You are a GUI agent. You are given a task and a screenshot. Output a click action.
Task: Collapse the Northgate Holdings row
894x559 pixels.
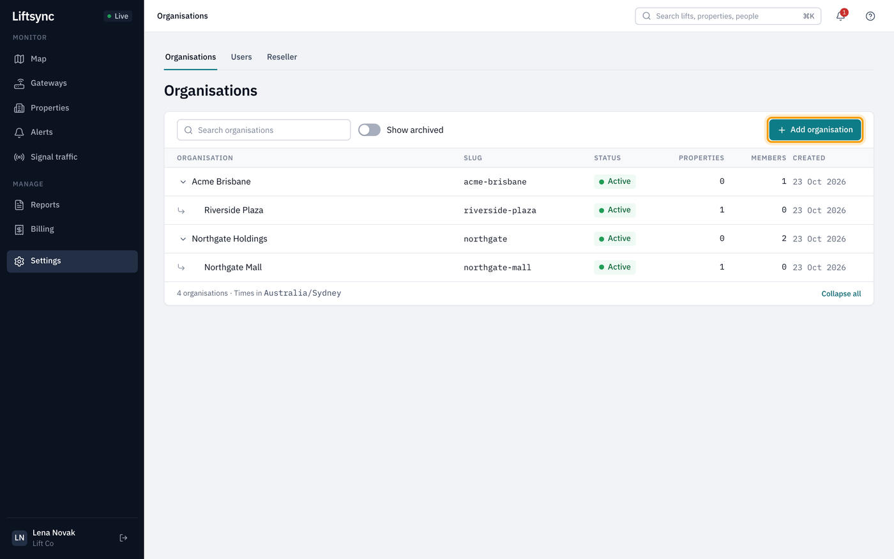pos(183,239)
